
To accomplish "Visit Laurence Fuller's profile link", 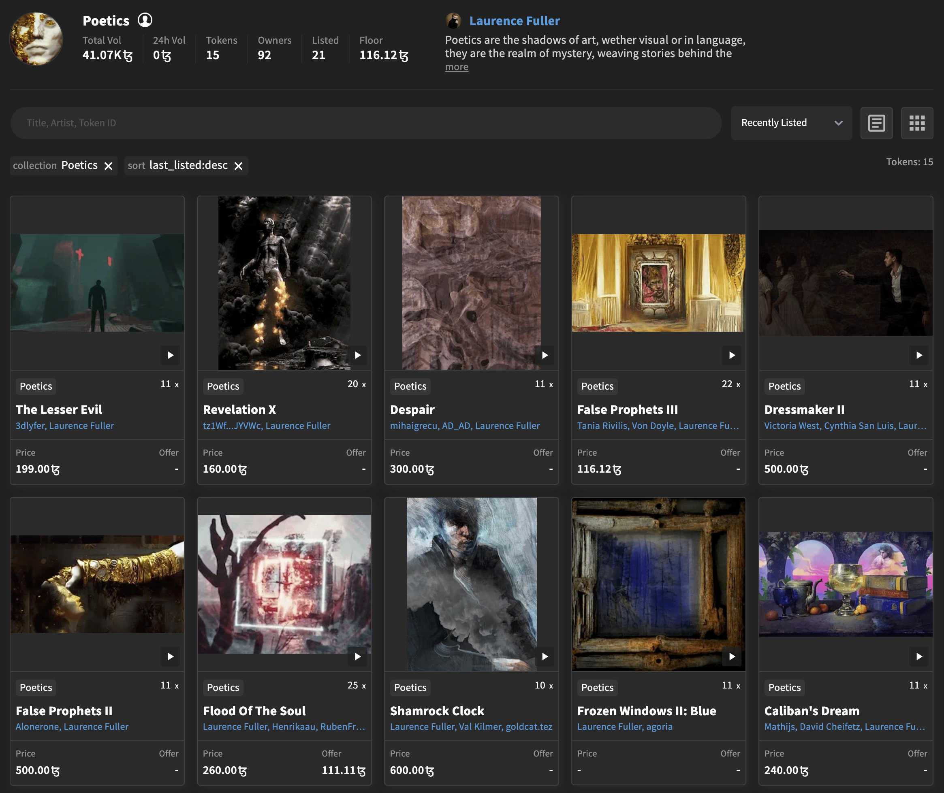I will coord(514,21).
